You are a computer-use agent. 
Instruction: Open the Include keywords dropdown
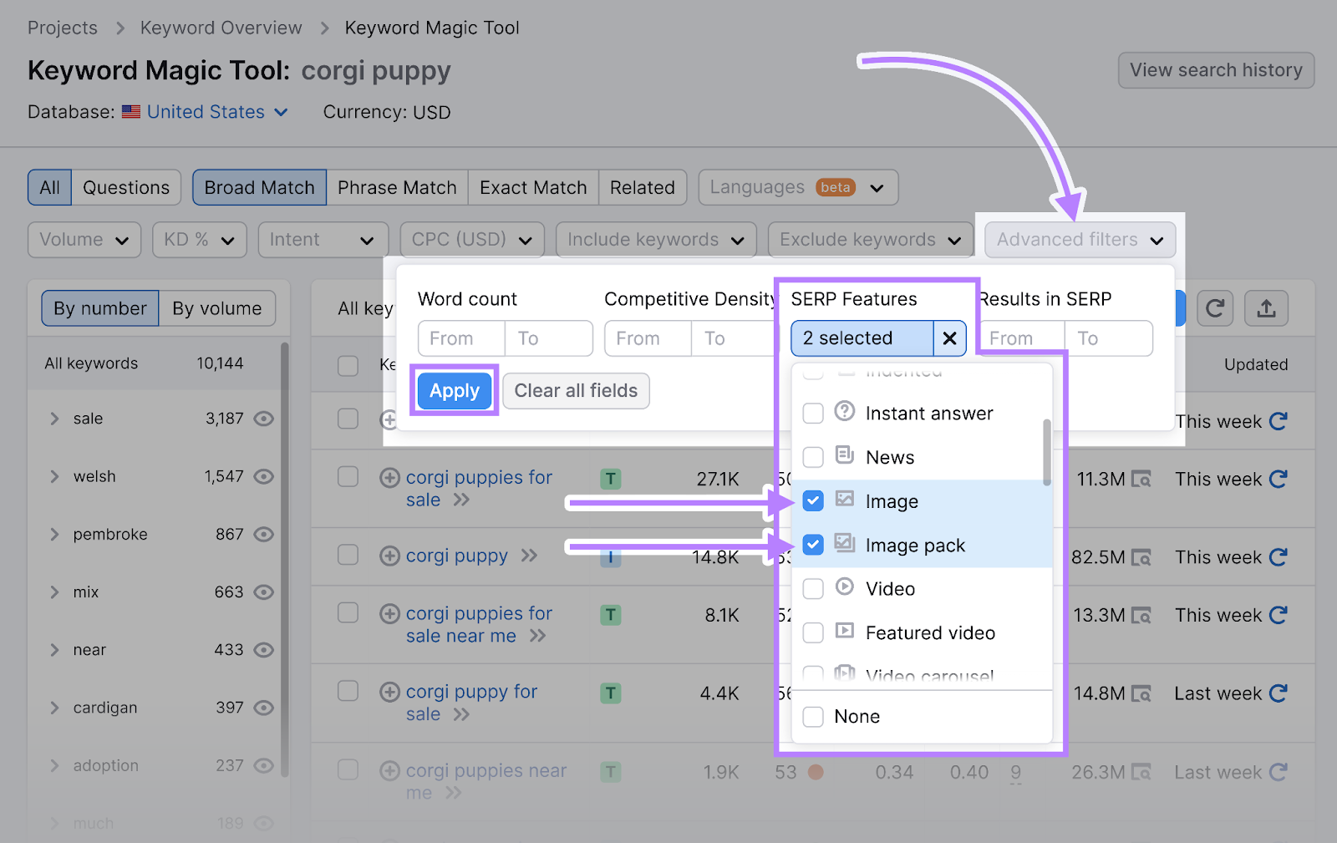click(x=656, y=240)
